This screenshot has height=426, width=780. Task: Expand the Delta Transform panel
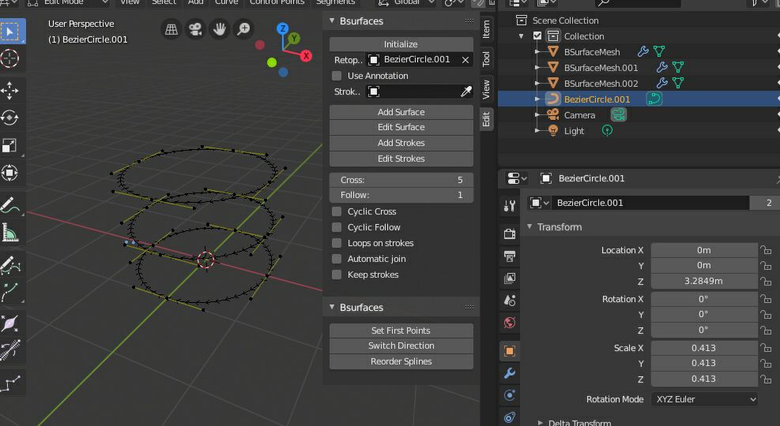tap(541, 423)
